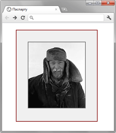Image resolution: width=116 pixels, height=133 pixels.
Task: Click the gray mat area above photo
Action: (57, 36)
